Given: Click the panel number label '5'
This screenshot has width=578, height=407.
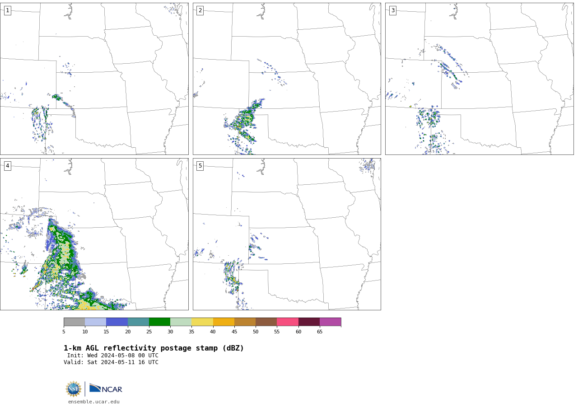Looking at the screenshot, I should [200, 166].
